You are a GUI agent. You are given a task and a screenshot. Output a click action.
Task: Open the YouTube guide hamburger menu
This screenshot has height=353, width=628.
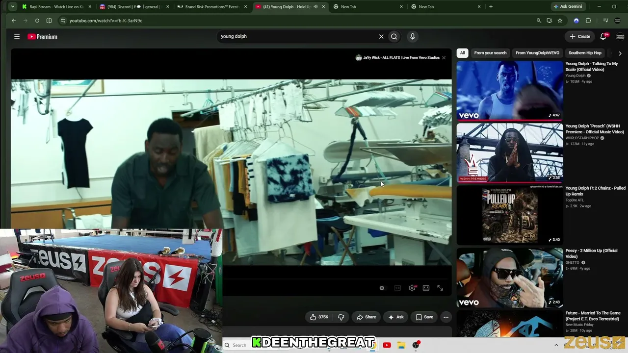point(17,37)
